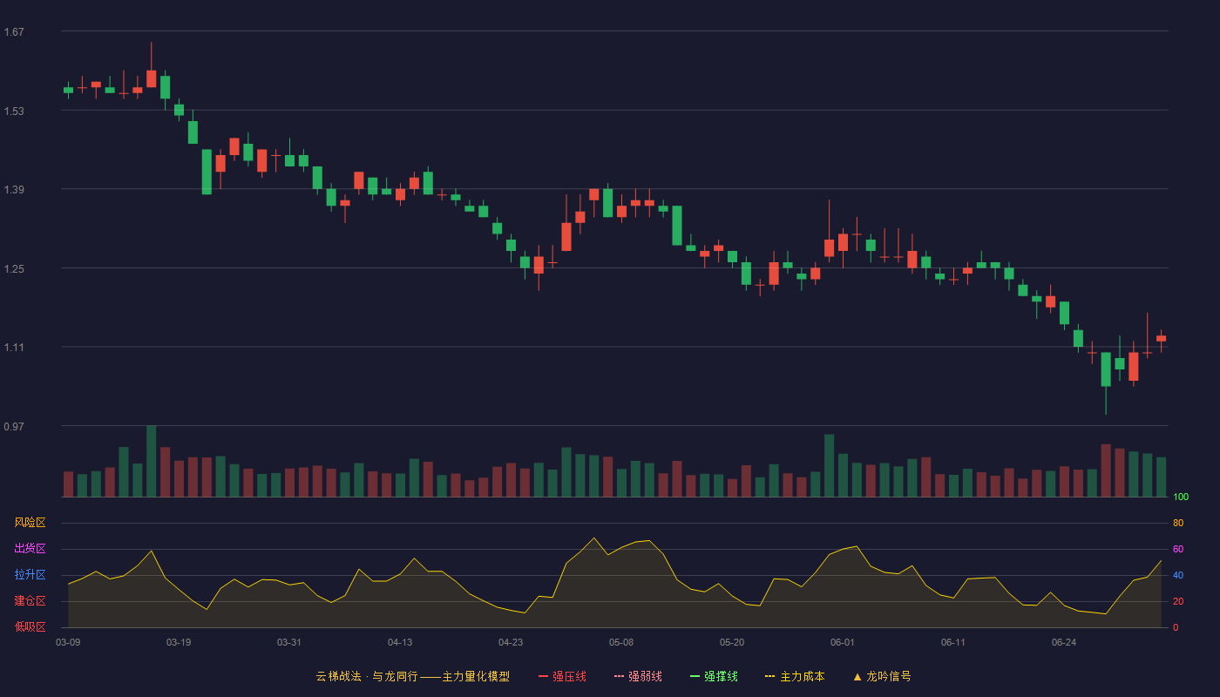
Task: Click the 1.25 price axis label
Action: 14,268
